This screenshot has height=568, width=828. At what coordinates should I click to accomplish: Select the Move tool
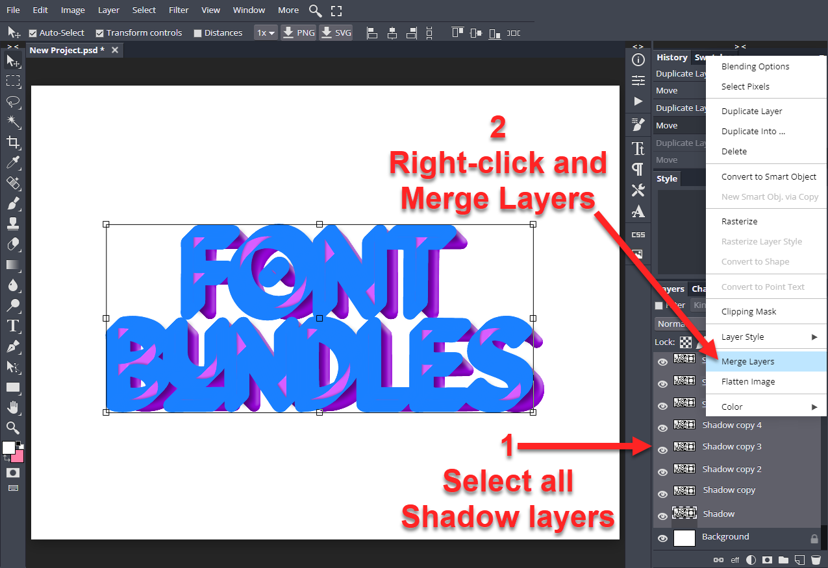pyautogui.click(x=13, y=61)
